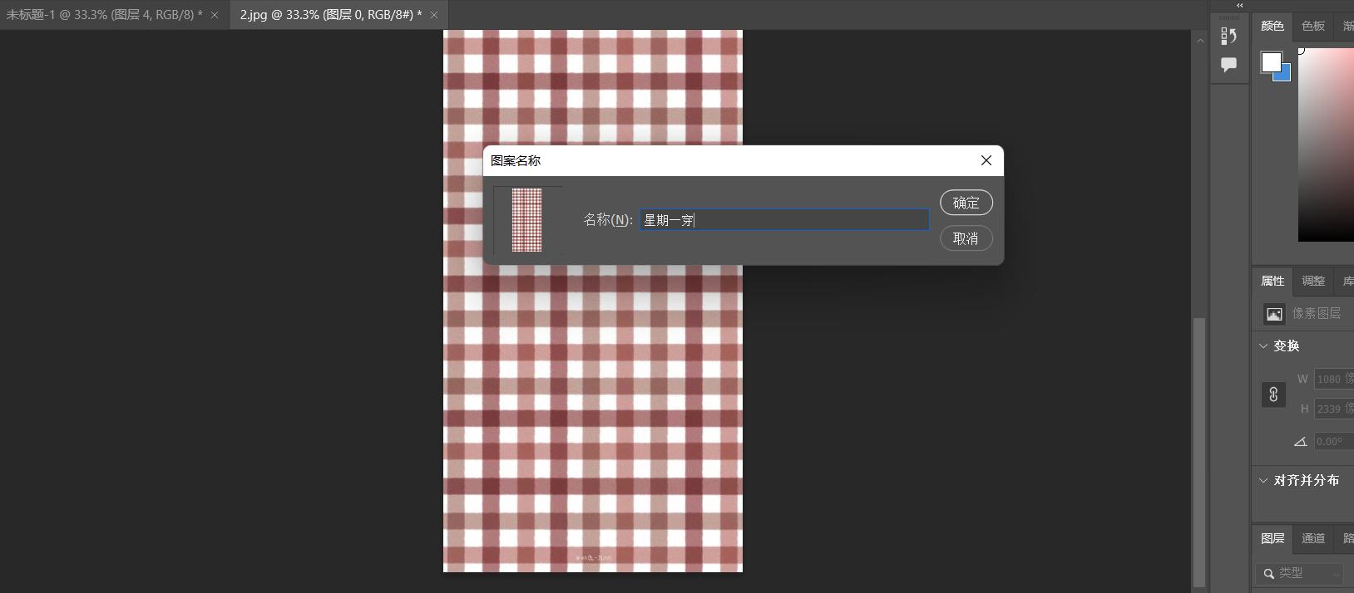Close the 未标题-1 document tab
Viewport: 1354px width, 593px height.
tap(215, 15)
